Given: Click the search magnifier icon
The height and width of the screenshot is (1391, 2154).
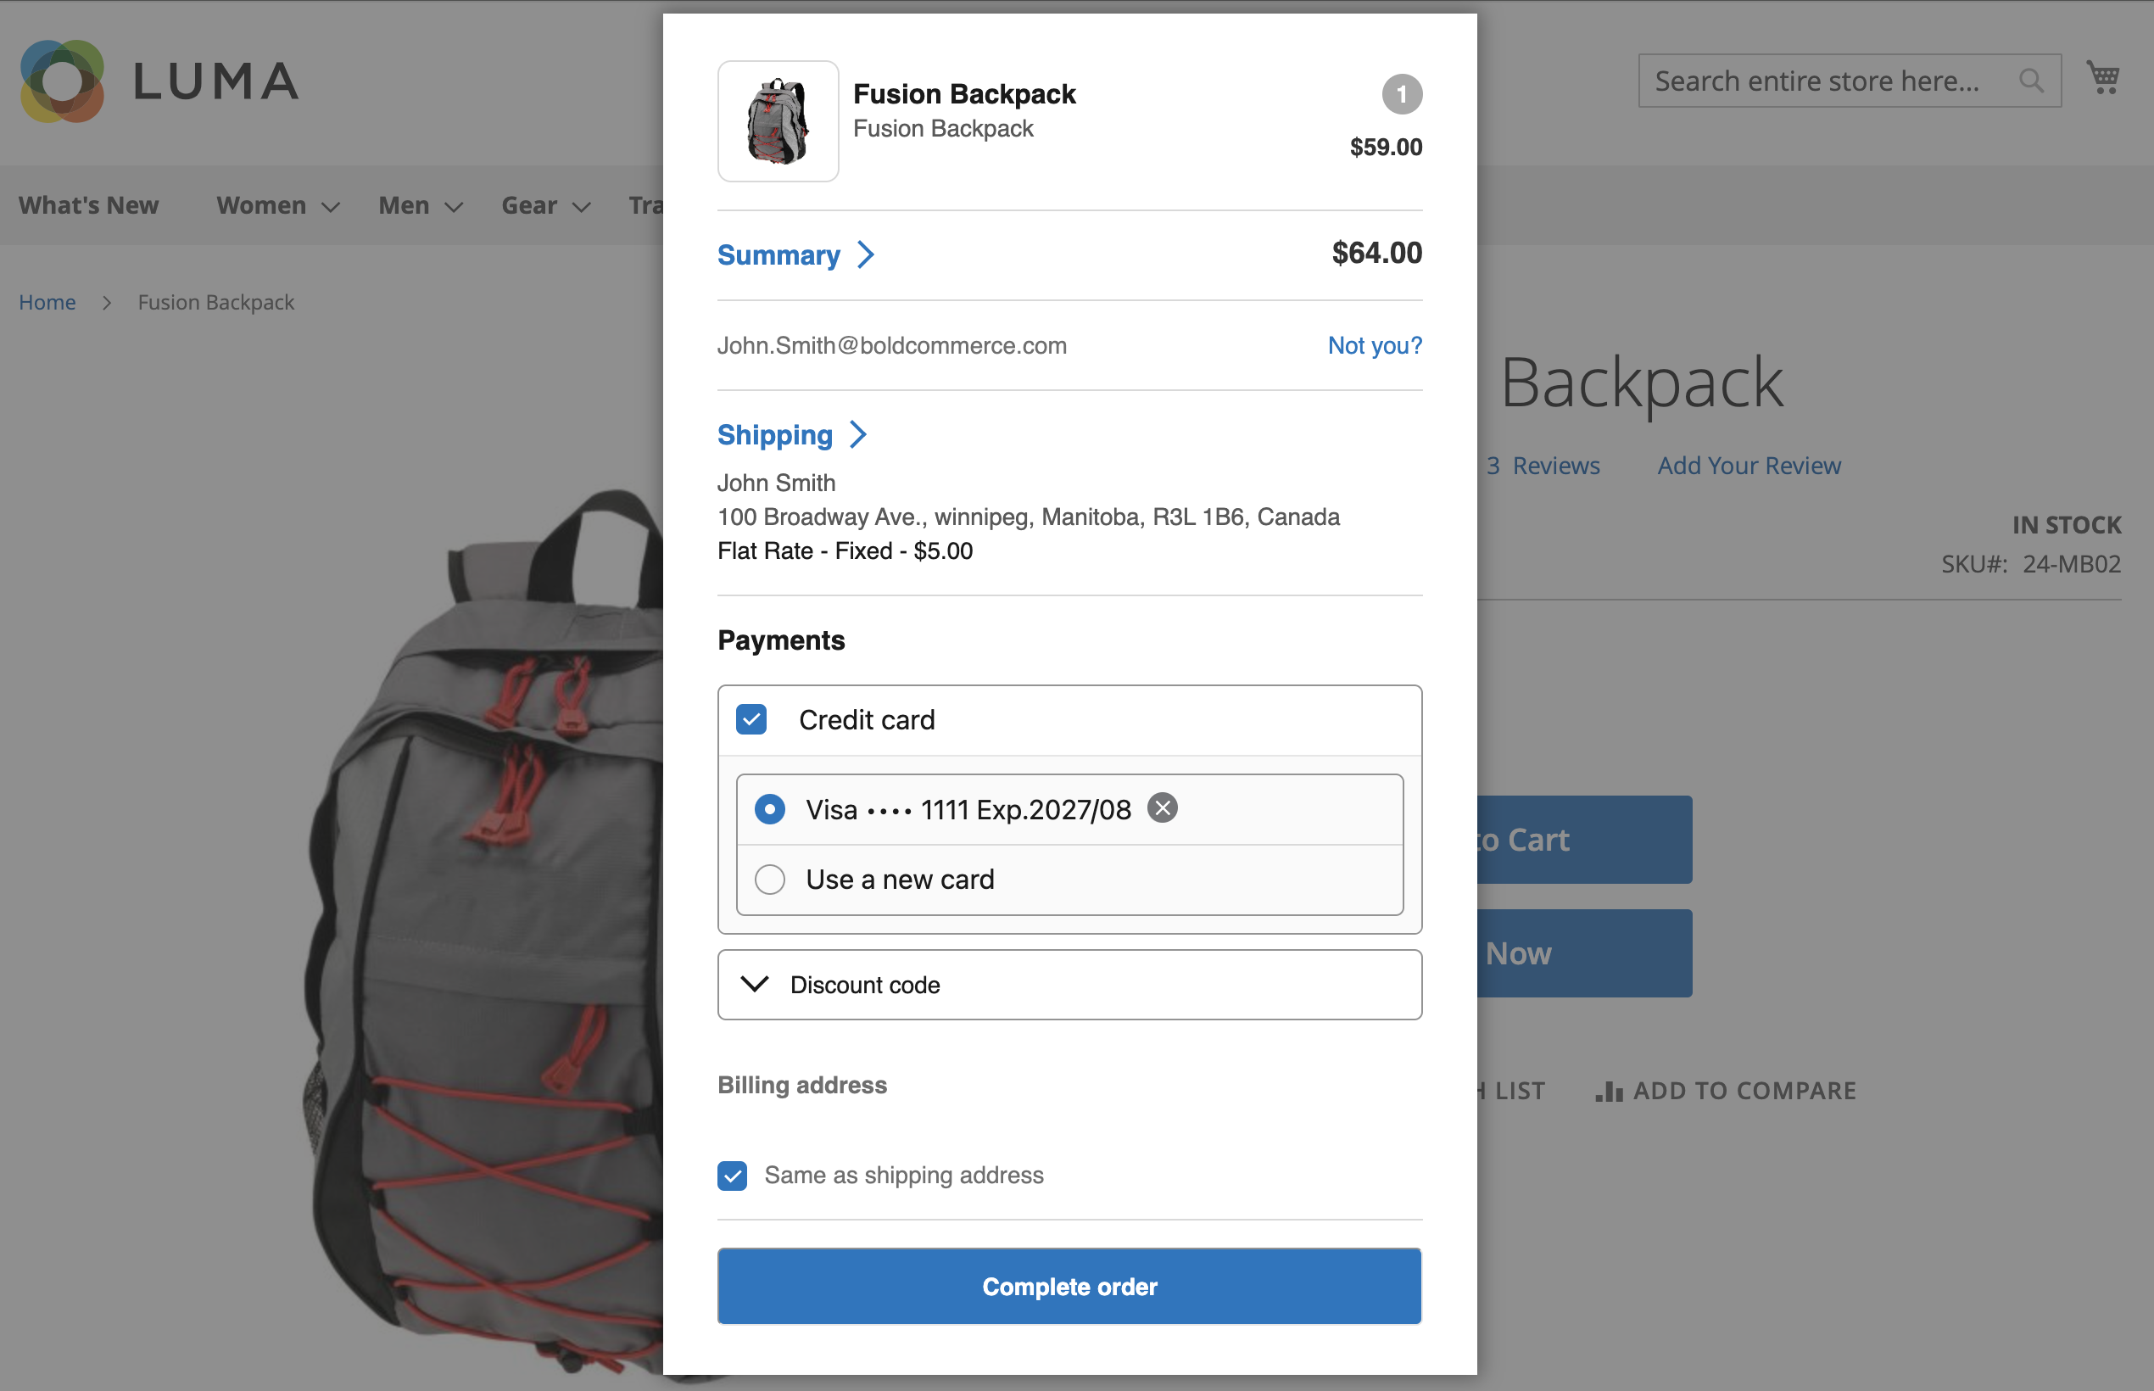Looking at the screenshot, I should point(2030,80).
